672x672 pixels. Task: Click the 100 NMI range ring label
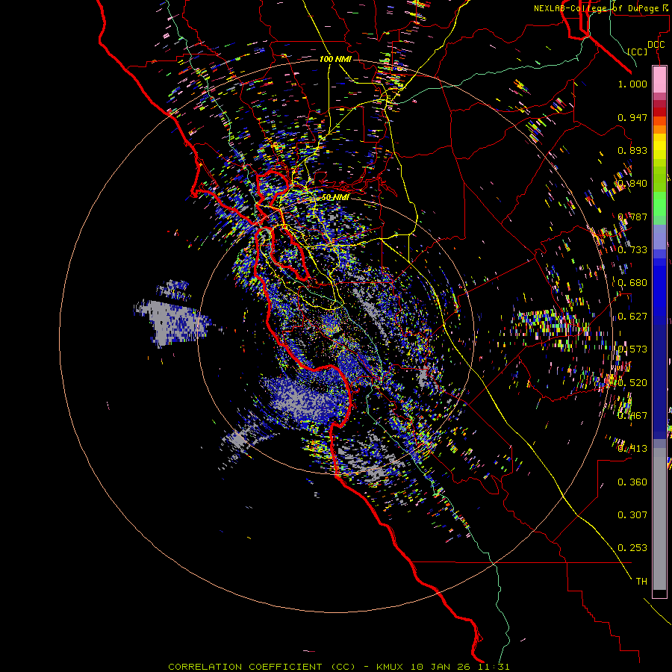335,59
